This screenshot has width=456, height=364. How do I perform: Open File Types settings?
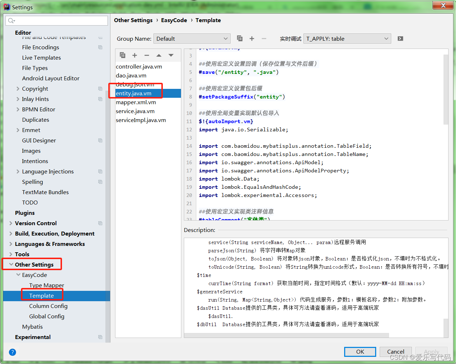(35, 68)
